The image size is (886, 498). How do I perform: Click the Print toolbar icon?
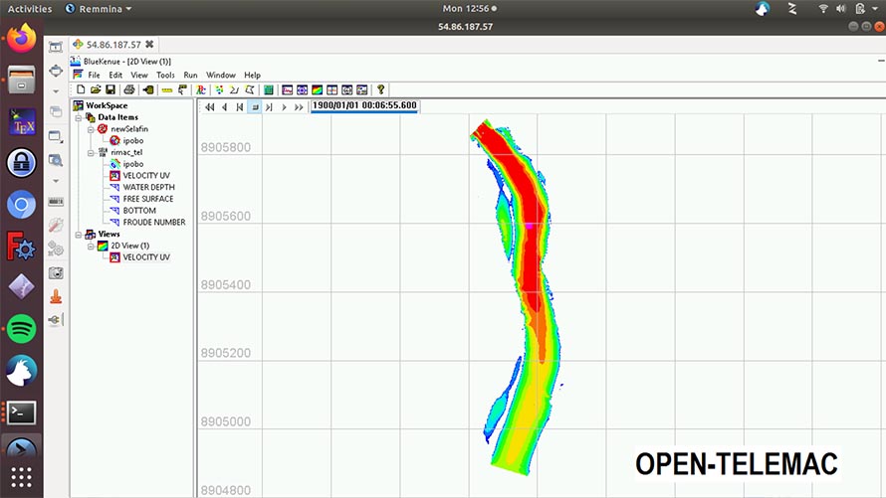[129, 89]
